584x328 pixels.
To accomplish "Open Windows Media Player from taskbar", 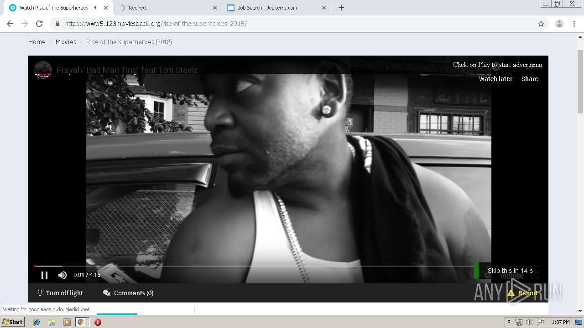I will tap(67, 322).
